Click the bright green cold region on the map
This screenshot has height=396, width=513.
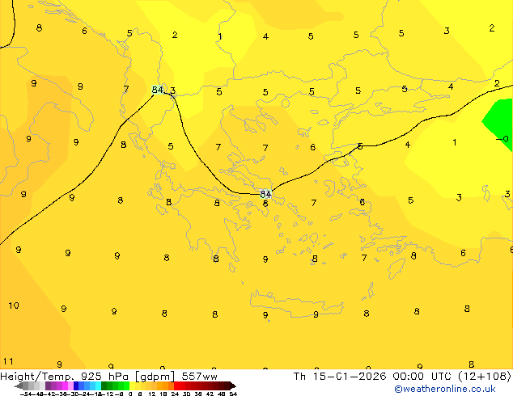tap(501, 123)
